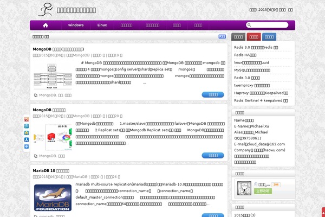Click the MongoDB tag under the 06-06 post
This screenshot has height=217, width=325.
48,95
